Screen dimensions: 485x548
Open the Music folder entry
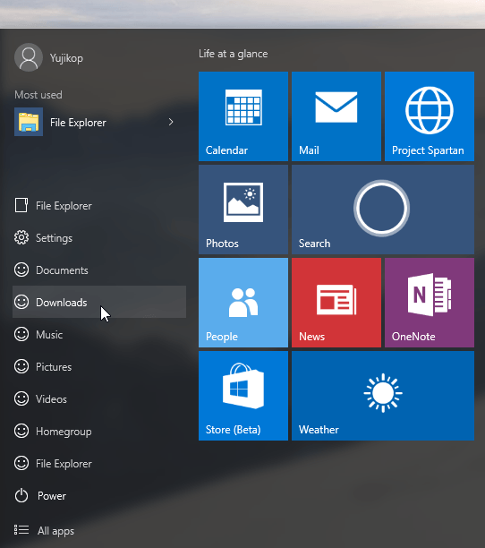99,335
